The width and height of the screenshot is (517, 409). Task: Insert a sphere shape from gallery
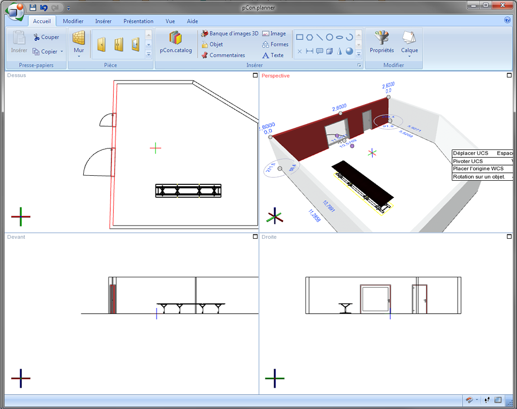coord(349,51)
